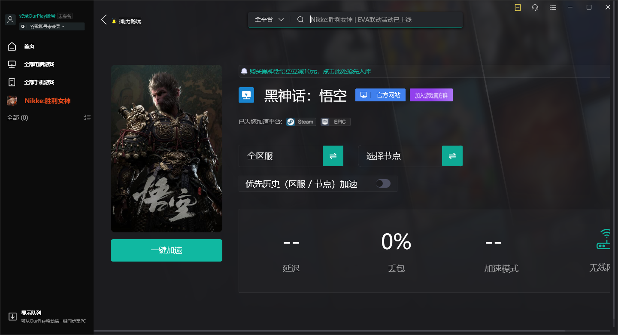Enable 优先历史加速 toggle switch
The width and height of the screenshot is (618, 335).
[x=382, y=183]
